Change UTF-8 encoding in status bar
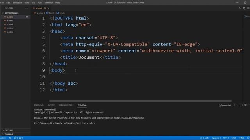The width and height of the screenshot is (250, 140). pos(226,138)
